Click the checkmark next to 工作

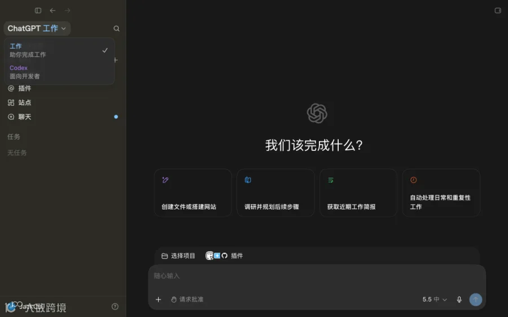click(105, 51)
